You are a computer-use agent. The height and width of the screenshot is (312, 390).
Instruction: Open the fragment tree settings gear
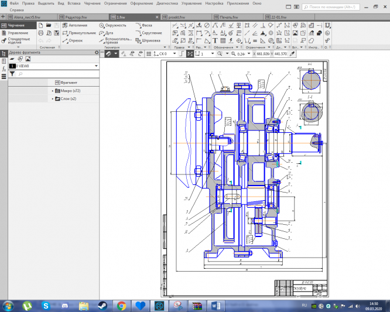pos(97,53)
